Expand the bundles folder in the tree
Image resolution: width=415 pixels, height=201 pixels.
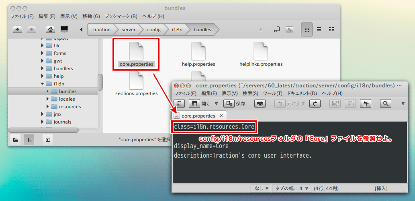coord(48,91)
